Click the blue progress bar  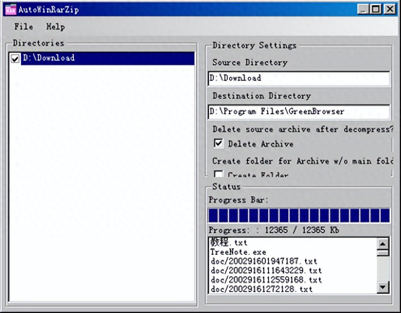click(298, 216)
